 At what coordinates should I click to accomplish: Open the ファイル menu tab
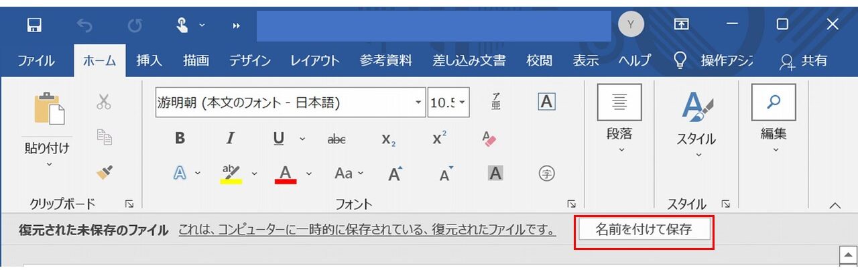click(36, 60)
